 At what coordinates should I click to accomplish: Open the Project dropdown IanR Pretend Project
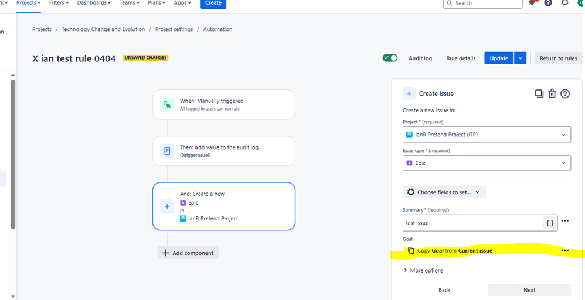(487, 135)
